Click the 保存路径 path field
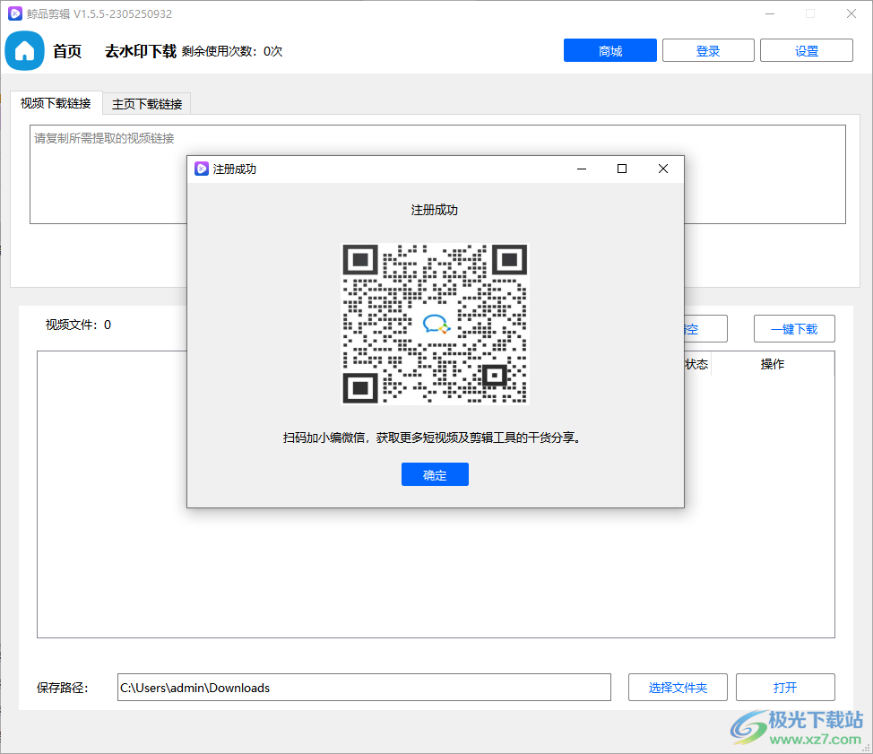873x754 pixels. click(x=364, y=688)
